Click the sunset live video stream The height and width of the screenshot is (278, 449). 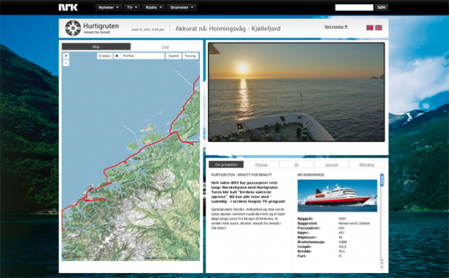pyautogui.click(x=296, y=92)
